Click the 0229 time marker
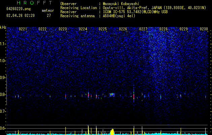The width and height of the screenshot is (212, 135). click(x=184, y=29)
